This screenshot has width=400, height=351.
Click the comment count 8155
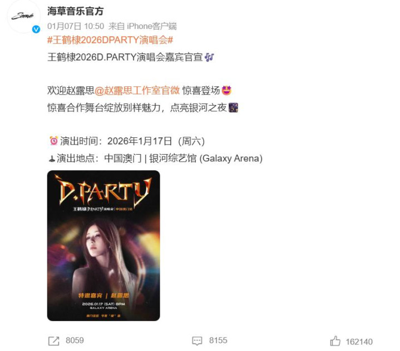(218, 340)
